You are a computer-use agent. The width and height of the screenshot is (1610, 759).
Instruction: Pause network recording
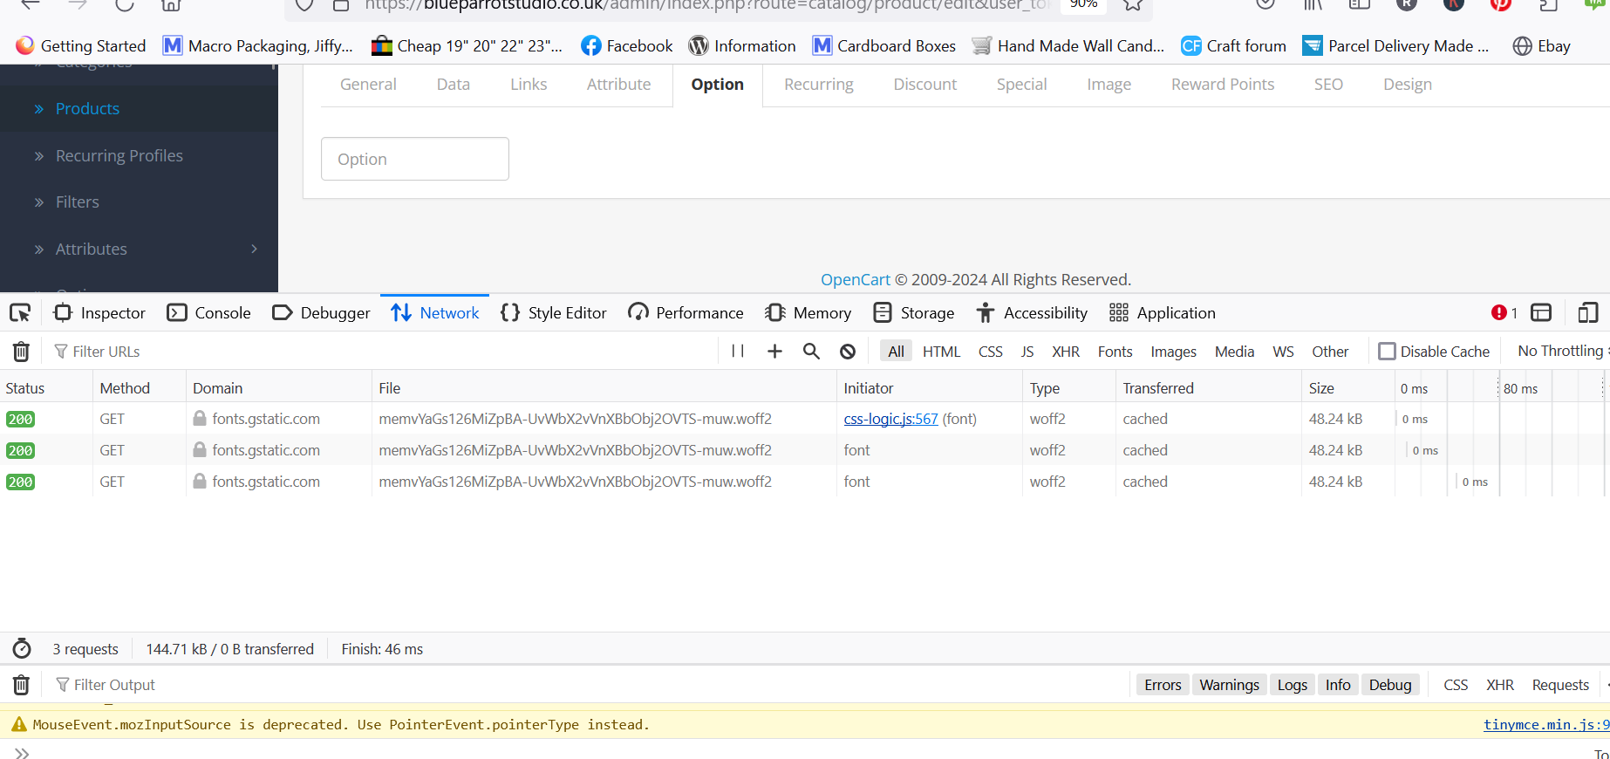point(738,351)
